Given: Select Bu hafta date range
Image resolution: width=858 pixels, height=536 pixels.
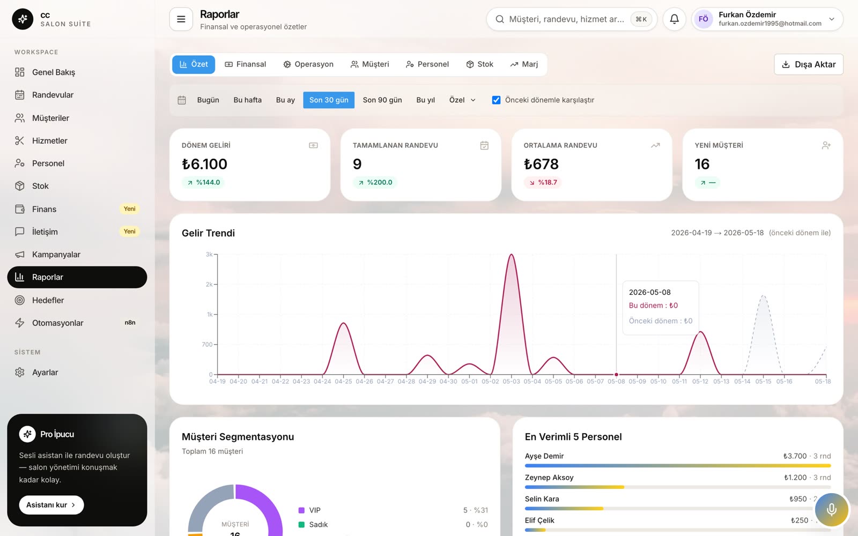Looking at the screenshot, I should click(248, 100).
